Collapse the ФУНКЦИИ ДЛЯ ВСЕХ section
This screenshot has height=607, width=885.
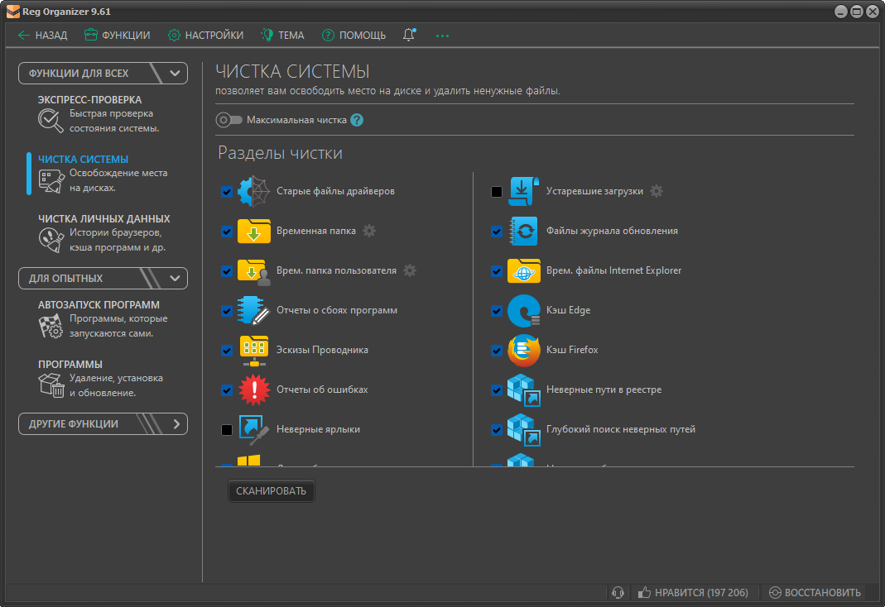[103, 74]
